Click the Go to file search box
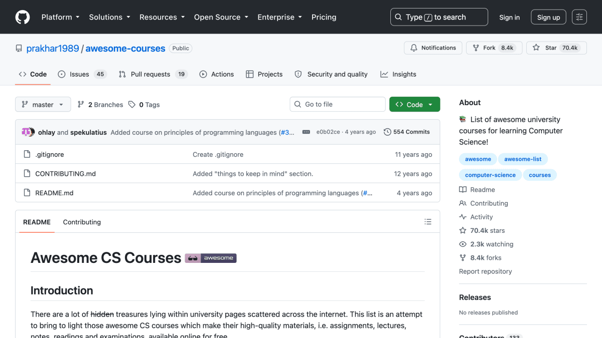 click(x=338, y=104)
